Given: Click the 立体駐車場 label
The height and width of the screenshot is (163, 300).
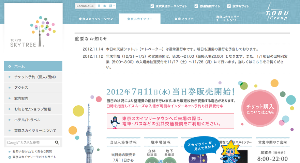Looking at the screenshot, I should point(152,153).
